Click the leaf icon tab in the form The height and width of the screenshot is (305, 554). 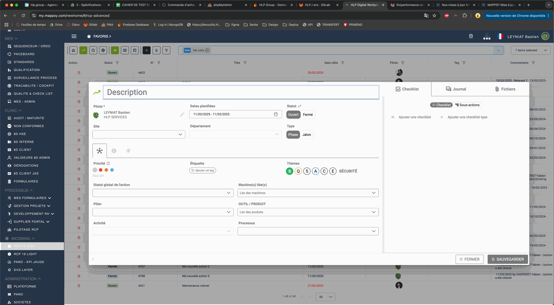point(128,151)
